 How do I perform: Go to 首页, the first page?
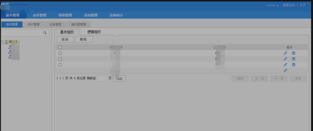240,78
